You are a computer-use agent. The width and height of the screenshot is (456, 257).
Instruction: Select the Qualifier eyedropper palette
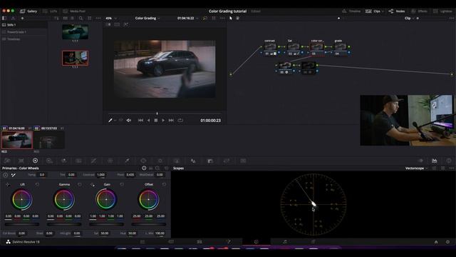[127, 161]
